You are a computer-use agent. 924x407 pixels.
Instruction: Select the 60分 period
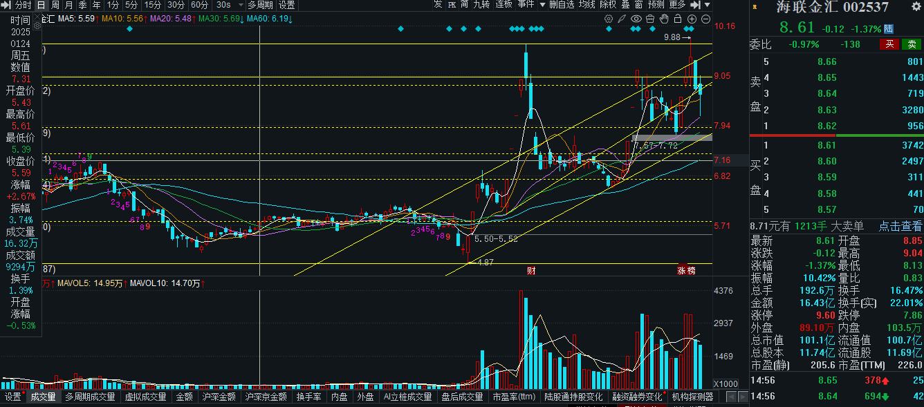(x=200, y=5)
